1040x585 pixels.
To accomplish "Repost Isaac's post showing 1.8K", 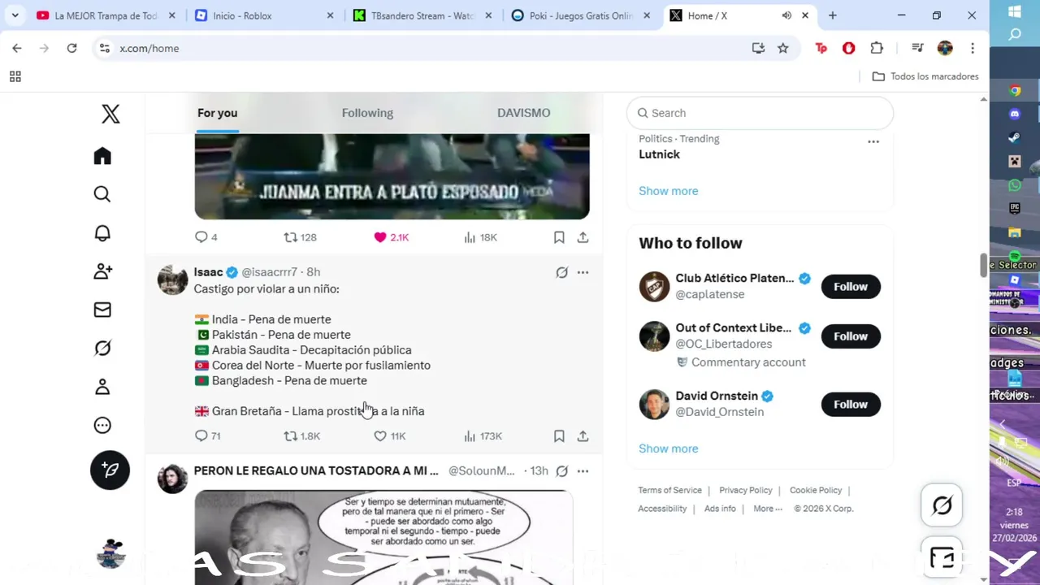I will [x=301, y=436].
